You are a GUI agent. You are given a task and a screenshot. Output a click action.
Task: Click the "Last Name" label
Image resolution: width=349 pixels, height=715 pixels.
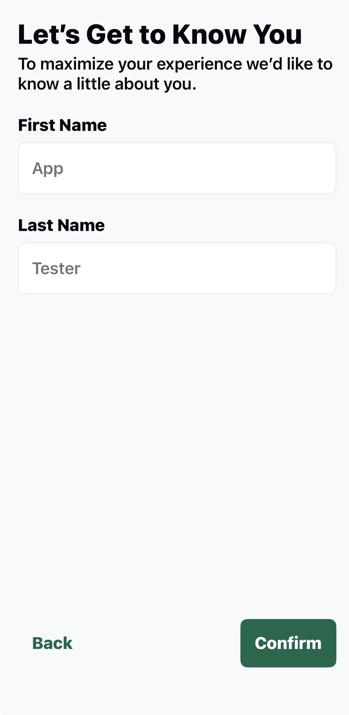[61, 225]
